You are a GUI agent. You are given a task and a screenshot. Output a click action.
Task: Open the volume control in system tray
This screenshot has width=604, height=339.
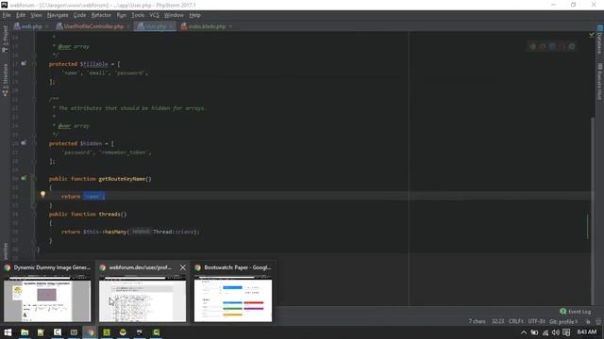[556, 332]
